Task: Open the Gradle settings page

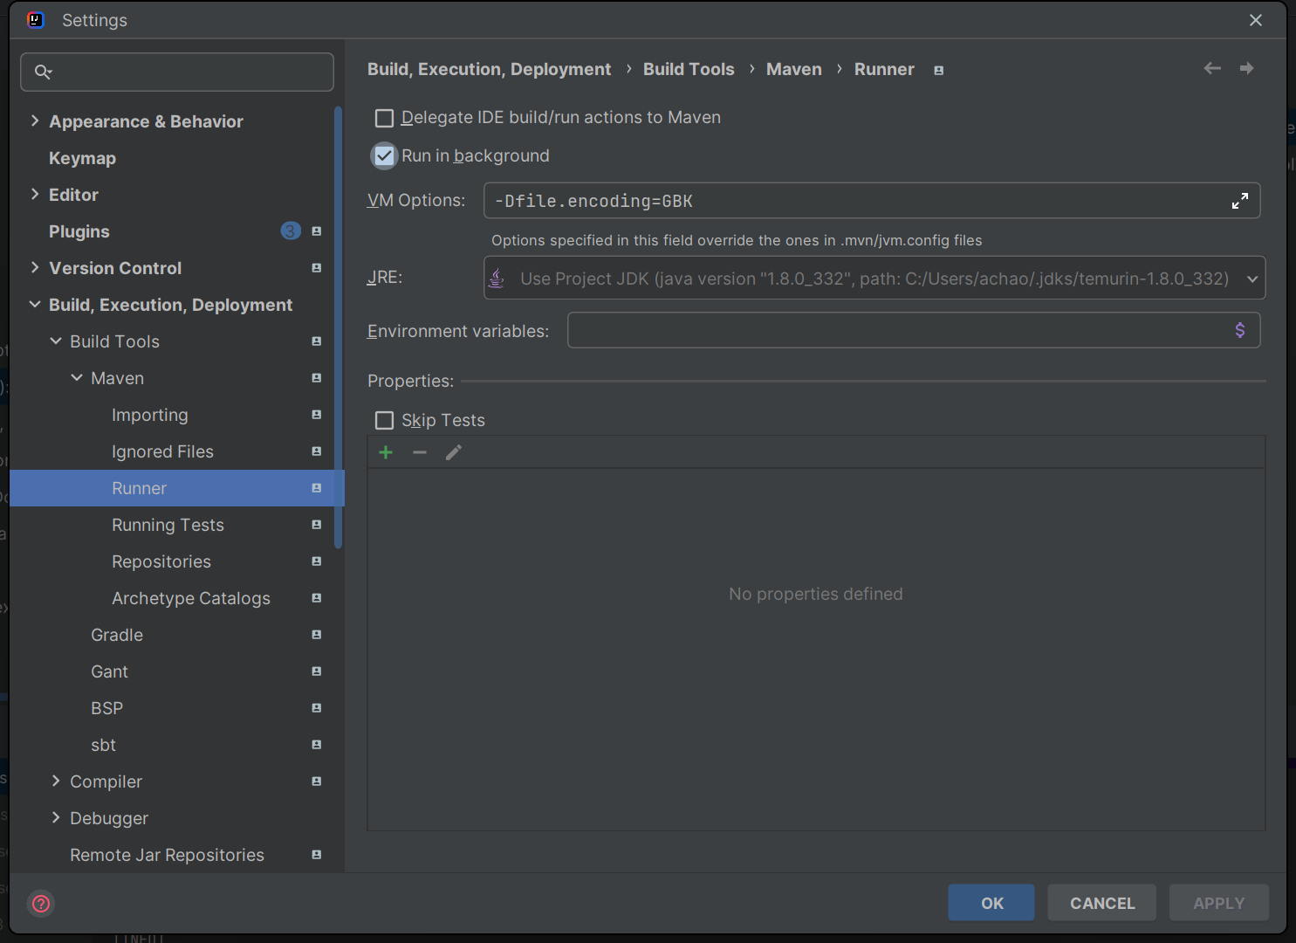Action: (x=117, y=635)
